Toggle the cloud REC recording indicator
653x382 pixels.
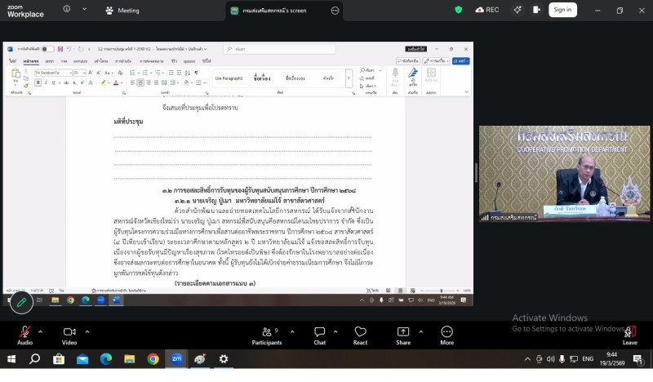pyautogui.click(x=487, y=10)
